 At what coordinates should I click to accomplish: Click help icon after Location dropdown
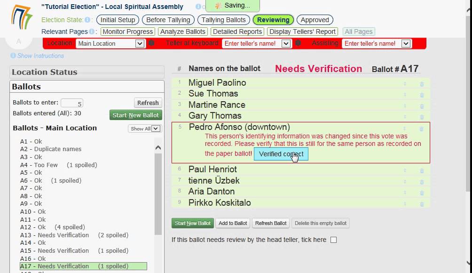coord(151,43)
